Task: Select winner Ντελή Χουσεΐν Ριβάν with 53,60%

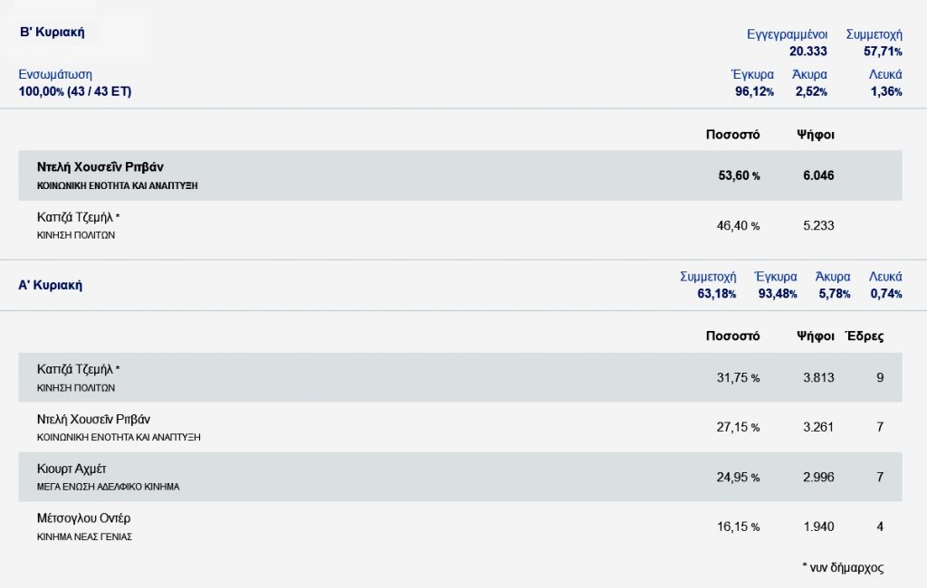Action: click(x=100, y=167)
